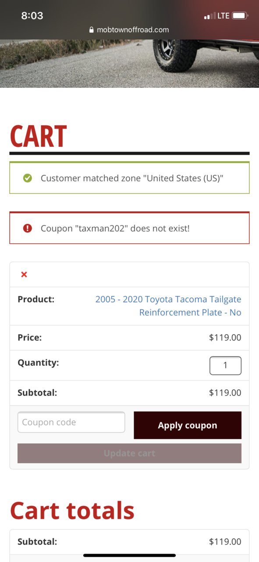Screen dimensions: 259x562
Task: Tap the 8:03 clock in status bar
Action: [x=32, y=16]
